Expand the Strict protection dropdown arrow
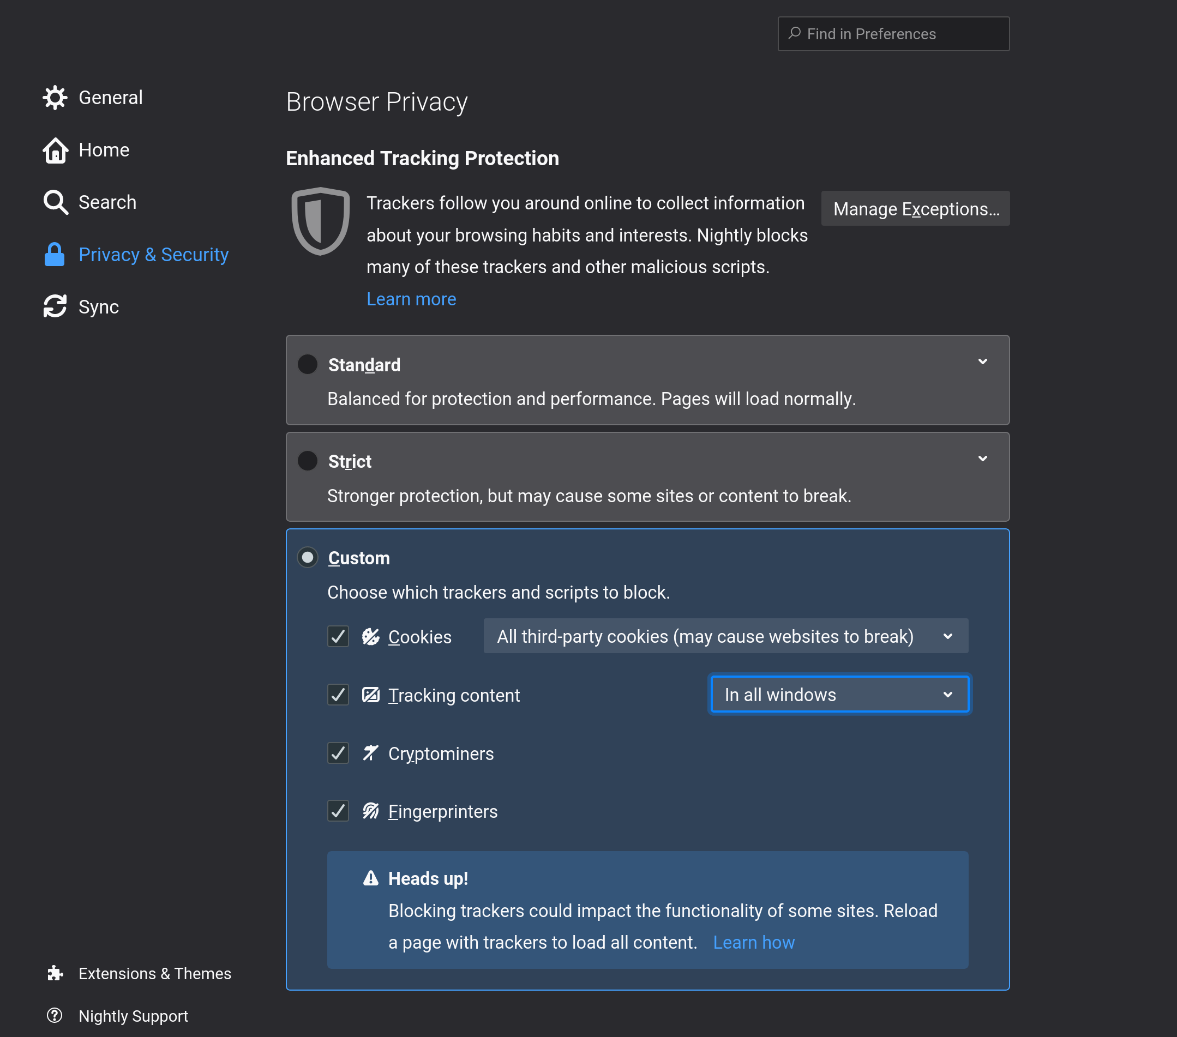This screenshot has height=1037, width=1177. (x=983, y=459)
